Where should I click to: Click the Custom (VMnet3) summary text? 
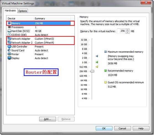tap(44, 39)
